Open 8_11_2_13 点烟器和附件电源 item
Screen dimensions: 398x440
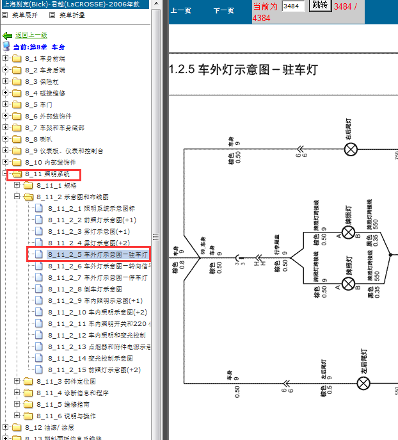[x=99, y=347]
